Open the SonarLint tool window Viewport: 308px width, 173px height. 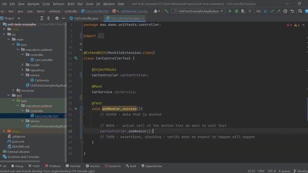click(x=113, y=166)
